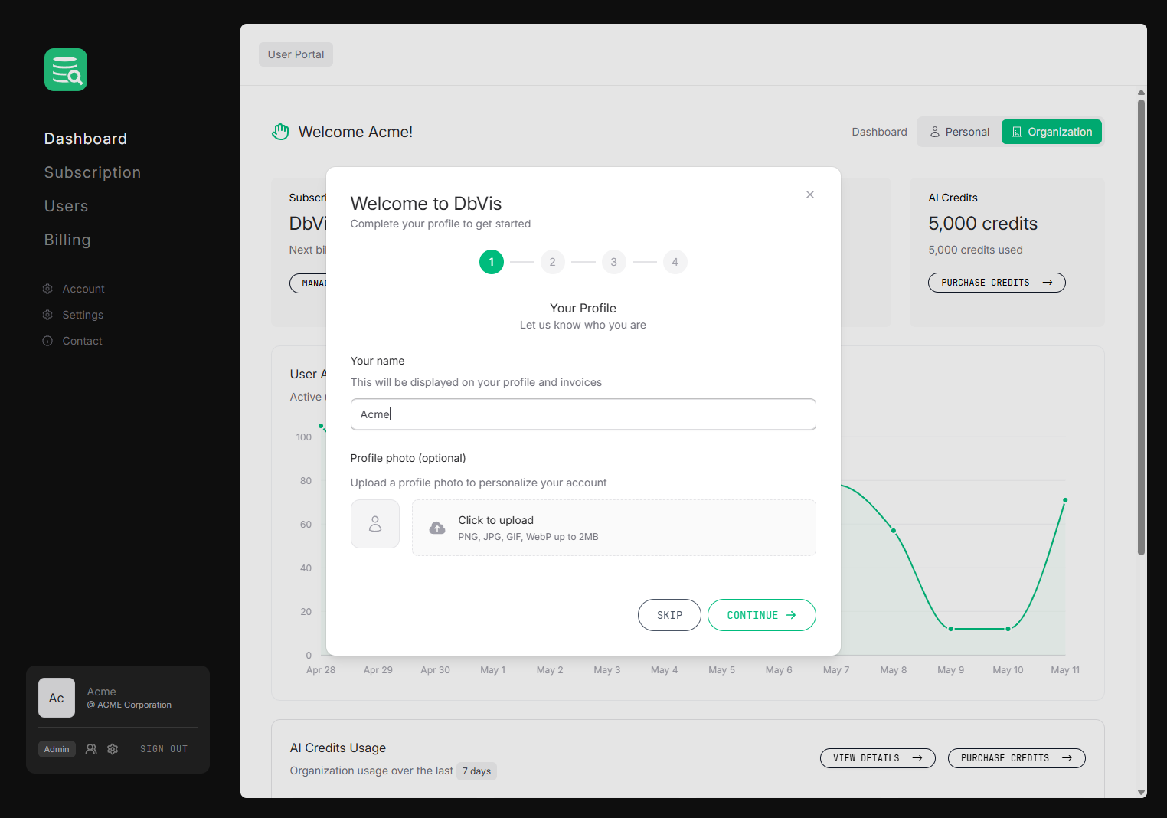Image resolution: width=1167 pixels, height=818 pixels.
Task: Click the 'May 7' axis label
Action: tap(836, 670)
